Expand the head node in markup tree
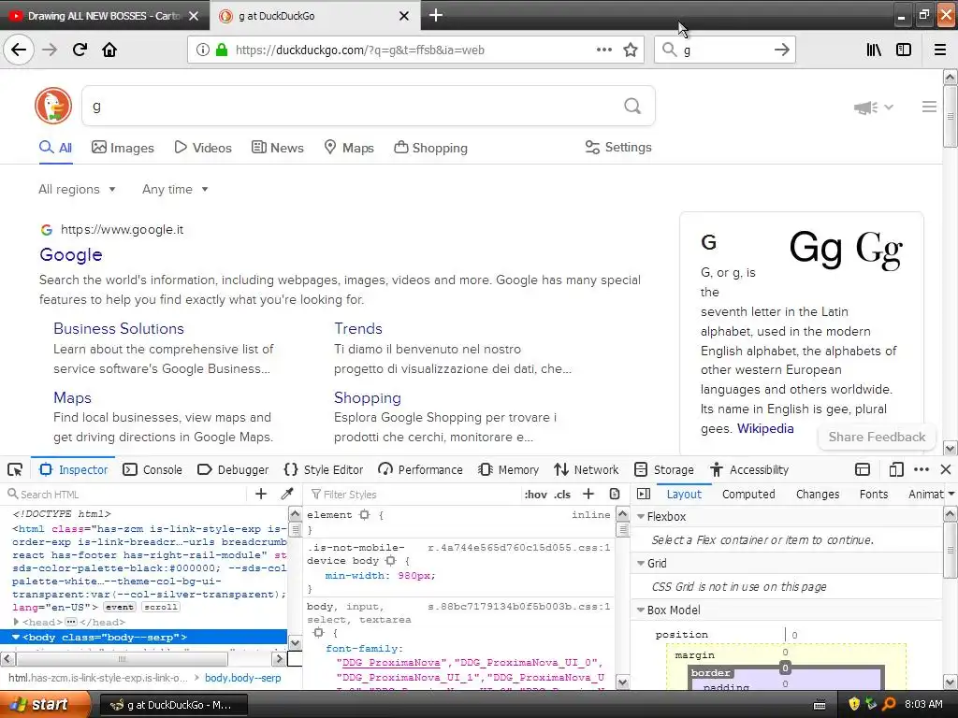Image resolution: width=958 pixels, height=718 pixels. [x=16, y=622]
